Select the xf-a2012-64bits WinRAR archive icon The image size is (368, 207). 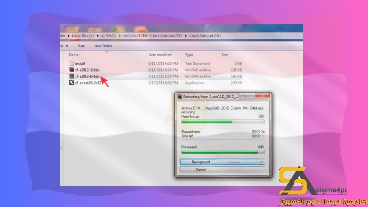72,76
